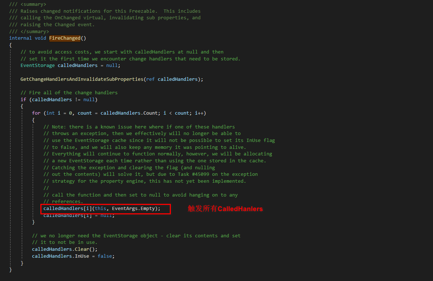
Task: Click the 'internal' keyword
Action: click(20, 38)
